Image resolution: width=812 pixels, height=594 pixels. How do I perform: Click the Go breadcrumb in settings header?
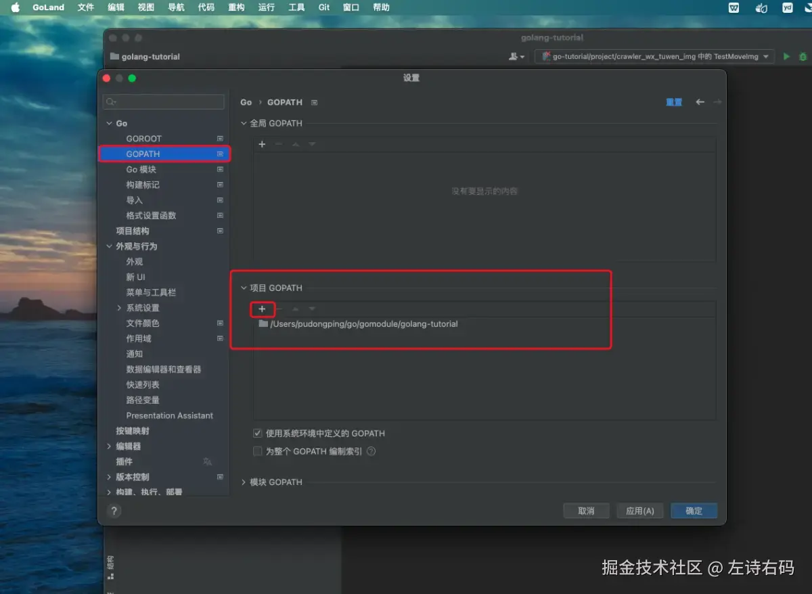[246, 103]
